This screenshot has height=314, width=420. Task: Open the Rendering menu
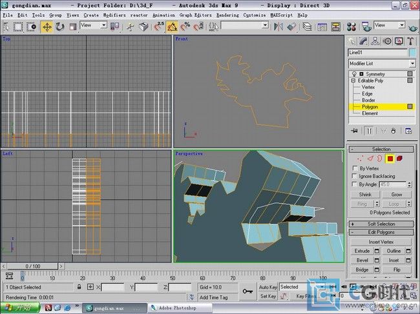pyautogui.click(x=227, y=15)
